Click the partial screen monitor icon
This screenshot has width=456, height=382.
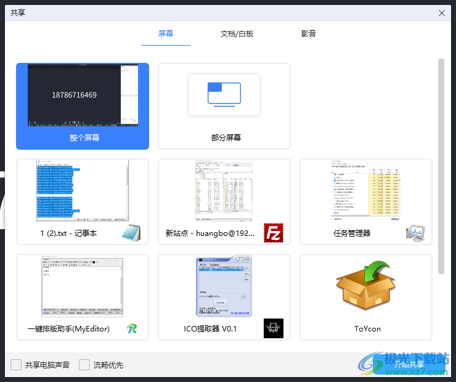(224, 95)
